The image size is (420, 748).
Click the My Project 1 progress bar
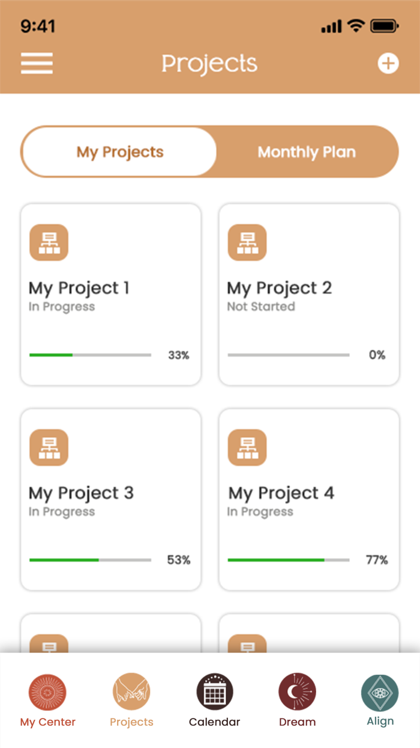pyautogui.click(x=90, y=355)
